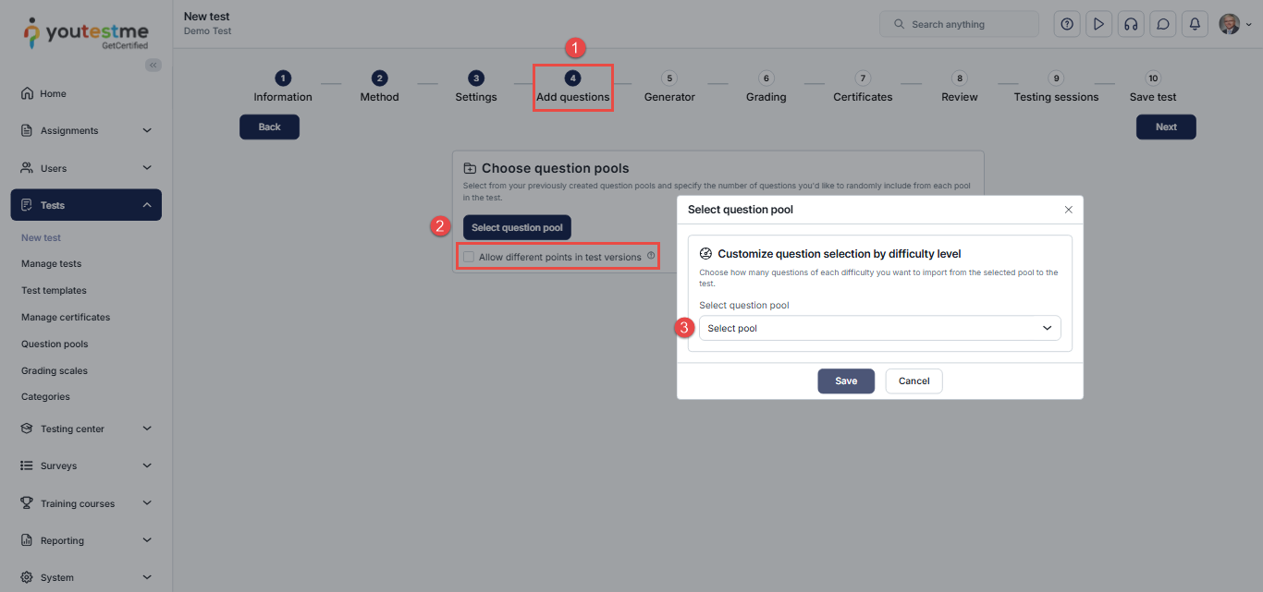Click the YouTestMe logo
The image size is (1263, 592).
pos(86,32)
